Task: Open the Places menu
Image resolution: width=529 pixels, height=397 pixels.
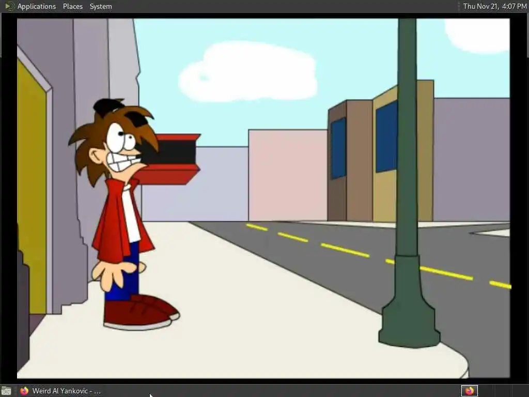Action: pyautogui.click(x=72, y=6)
